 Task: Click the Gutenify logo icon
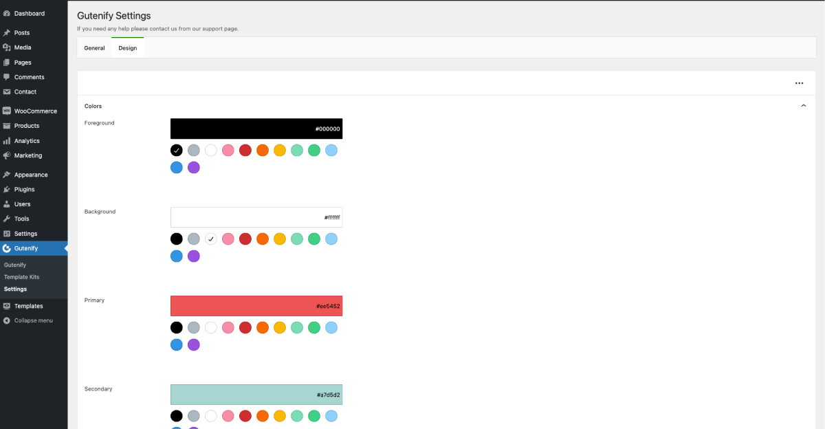coord(7,248)
